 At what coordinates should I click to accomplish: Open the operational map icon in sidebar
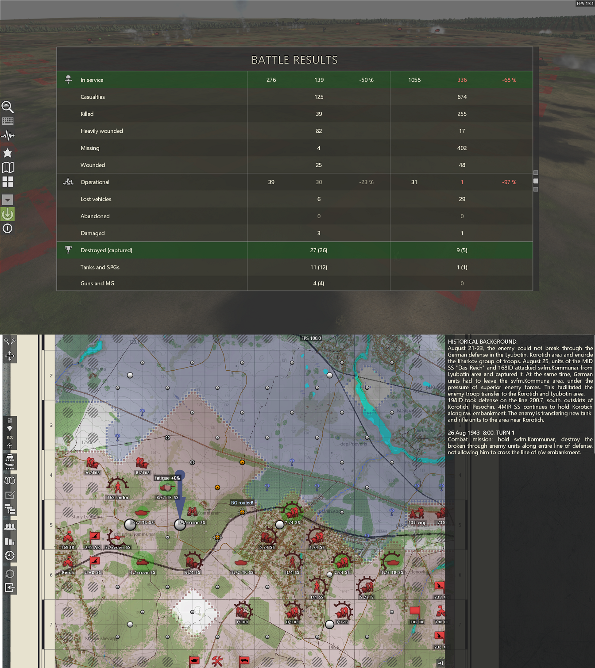(10, 481)
